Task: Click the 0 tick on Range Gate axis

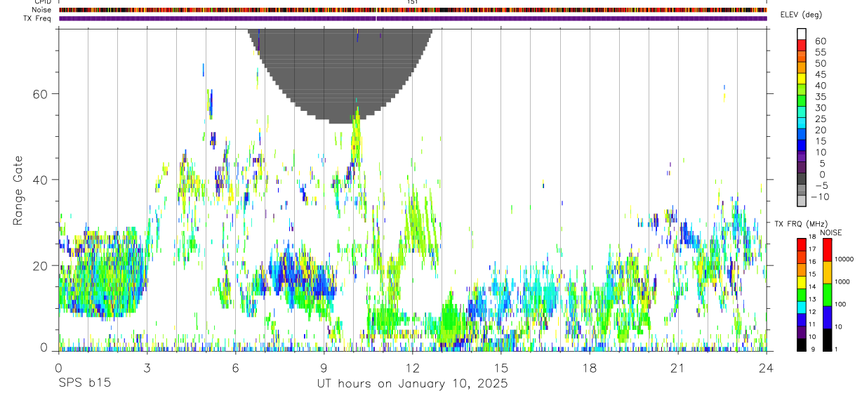Action: point(44,347)
